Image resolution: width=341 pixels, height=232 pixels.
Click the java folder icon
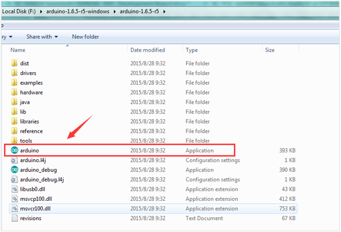pyautogui.click(x=14, y=102)
